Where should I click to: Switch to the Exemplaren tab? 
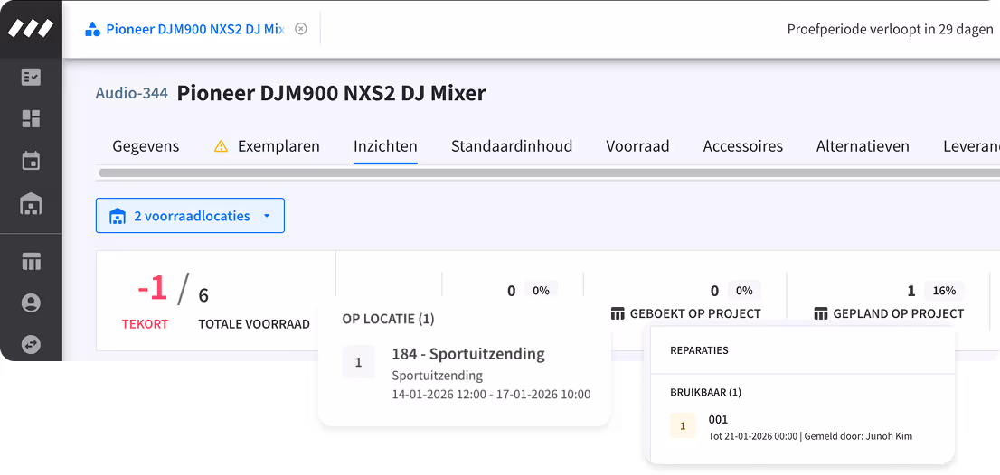click(x=278, y=146)
